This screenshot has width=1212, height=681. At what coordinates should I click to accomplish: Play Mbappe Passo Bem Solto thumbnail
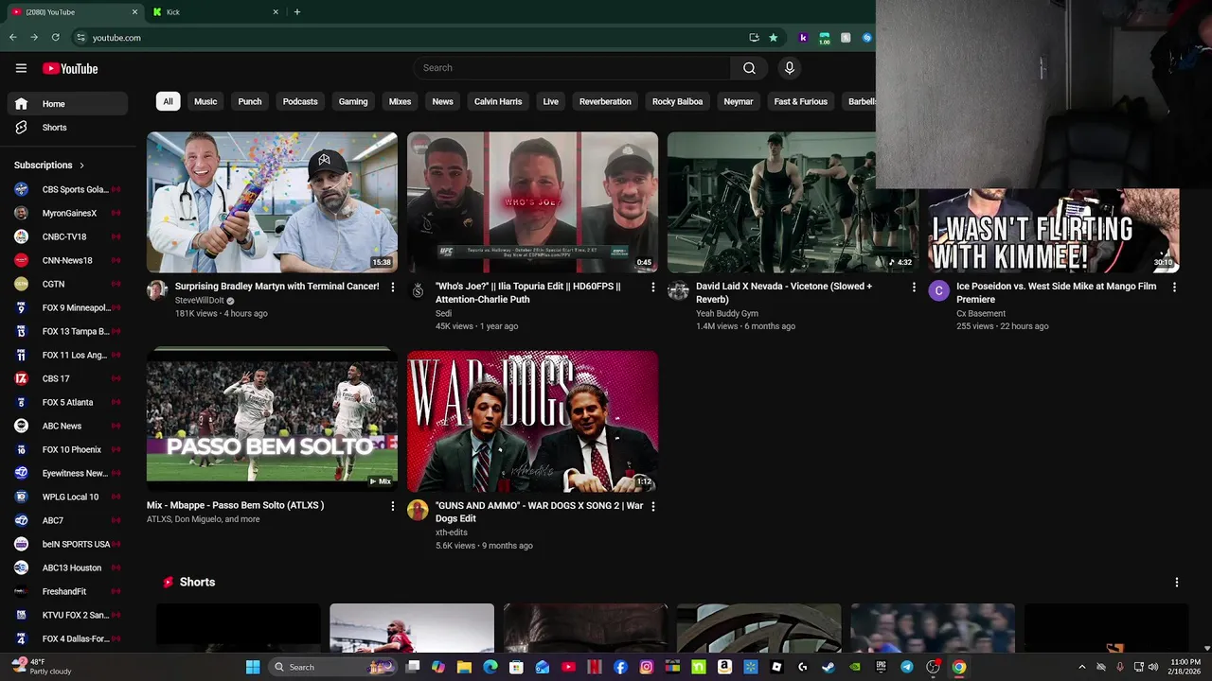[x=272, y=421]
